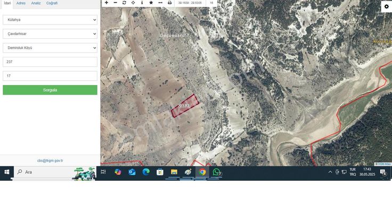Open the cbs@tkgm.gov.tr email link
The width and height of the screenshot is (392, 220).
point(50,160)
